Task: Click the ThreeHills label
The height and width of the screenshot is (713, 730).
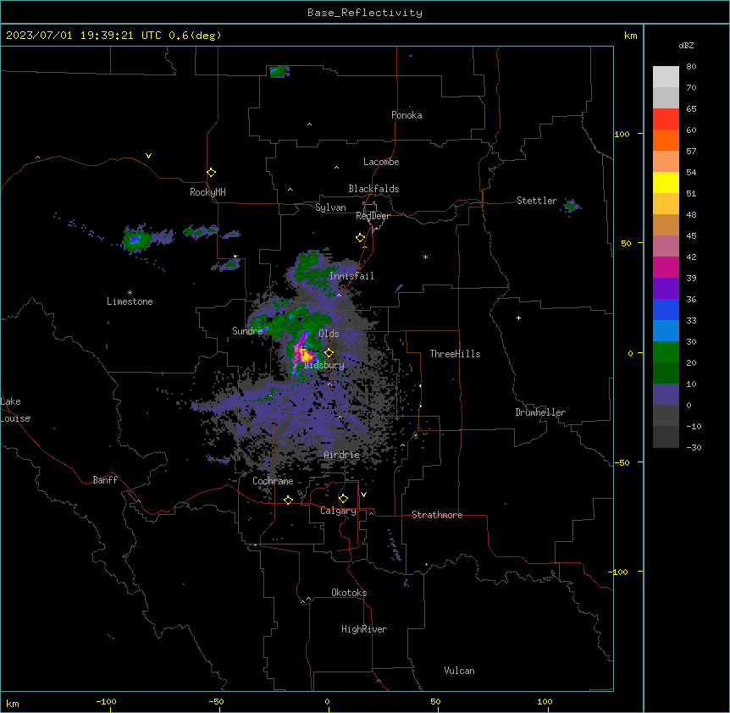Action: (455, 354)
